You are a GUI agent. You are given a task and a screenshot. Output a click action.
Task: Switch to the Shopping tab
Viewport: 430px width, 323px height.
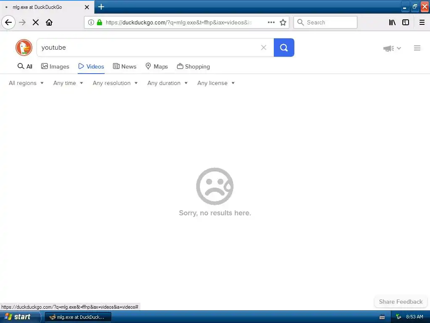coord(193,66)
